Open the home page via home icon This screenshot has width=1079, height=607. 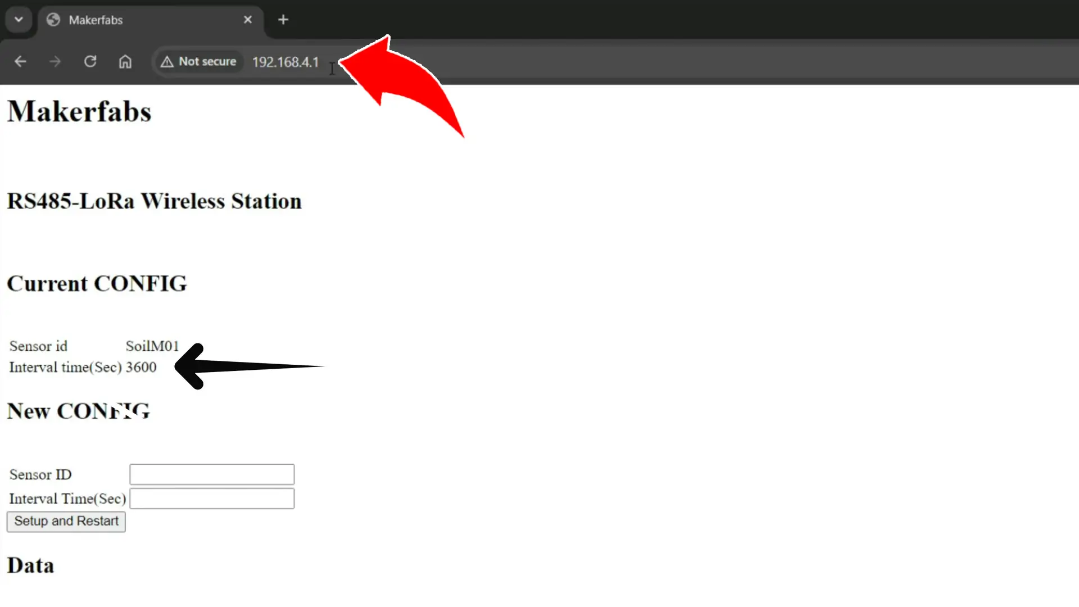click(125, 61)
